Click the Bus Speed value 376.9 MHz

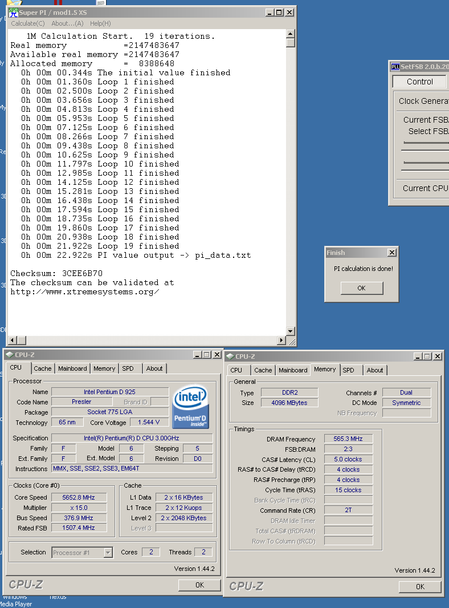coord(79,518)
